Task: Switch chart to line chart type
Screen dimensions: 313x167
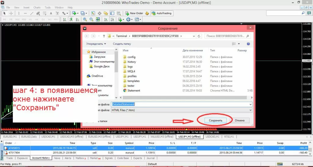Action: tap(77, 19)
